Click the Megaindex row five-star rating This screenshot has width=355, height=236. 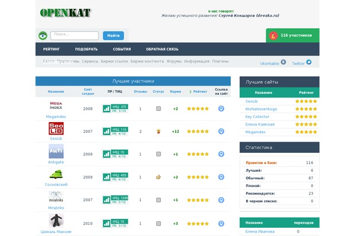pyautogui.click(x=198, y=109)
